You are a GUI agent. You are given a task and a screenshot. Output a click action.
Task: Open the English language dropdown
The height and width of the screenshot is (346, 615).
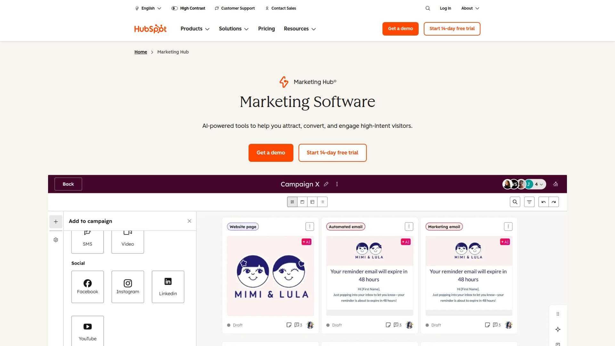[148, 8]
